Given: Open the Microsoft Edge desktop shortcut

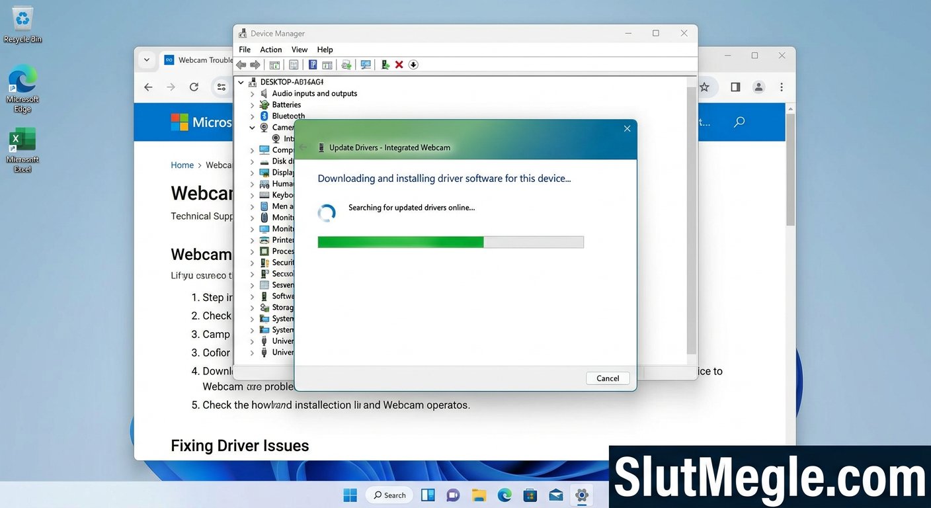Looking at the screenshot, I should point(22,89).
